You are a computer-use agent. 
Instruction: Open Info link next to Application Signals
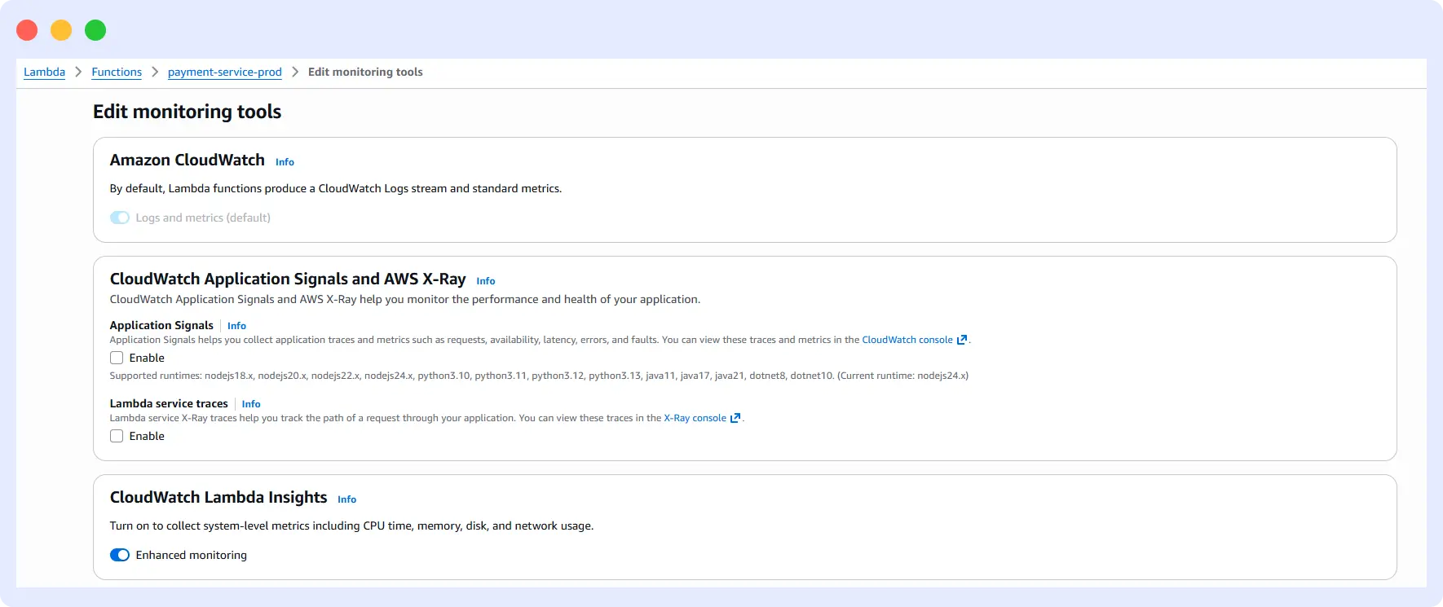(x=236, y=326)
